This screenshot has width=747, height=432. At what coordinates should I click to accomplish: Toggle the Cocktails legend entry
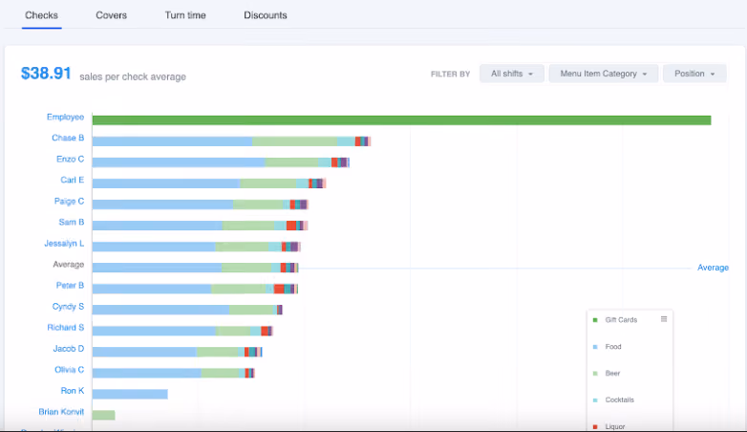click(x=613, y=400)
